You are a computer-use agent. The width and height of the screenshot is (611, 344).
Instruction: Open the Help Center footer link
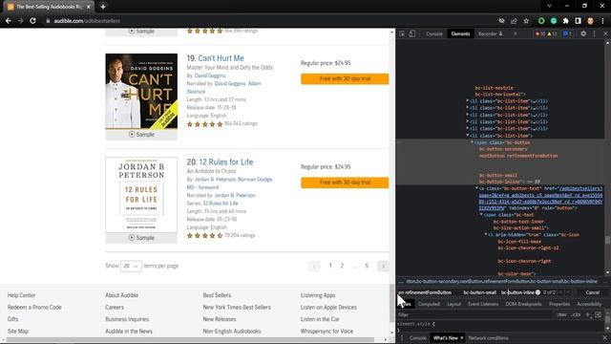(21, 295)
